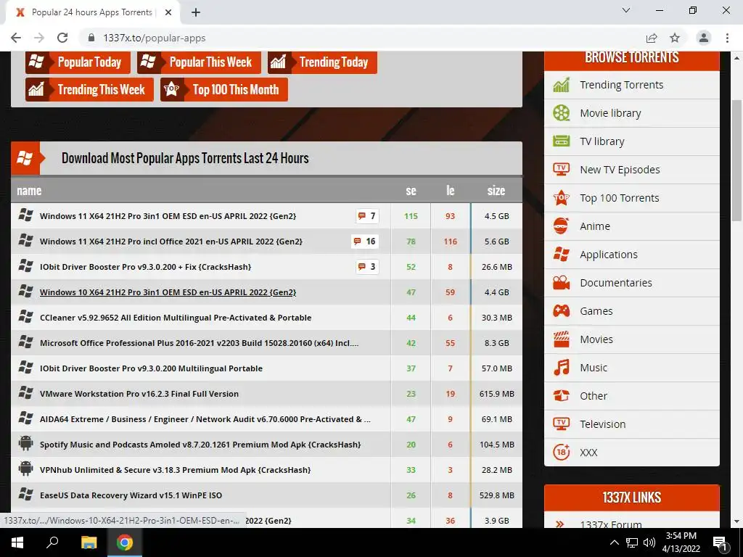Open the Games link in sidebar
This screenshot has height=557, width=743.
coord(596,311)
